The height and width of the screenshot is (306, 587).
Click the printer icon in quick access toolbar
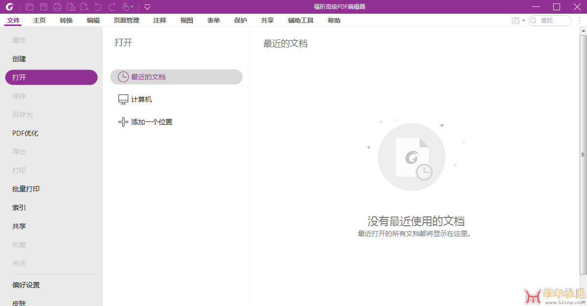coord(57,7)
